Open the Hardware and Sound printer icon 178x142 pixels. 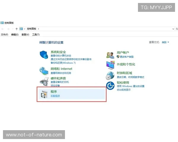click(x=44, y=81)
